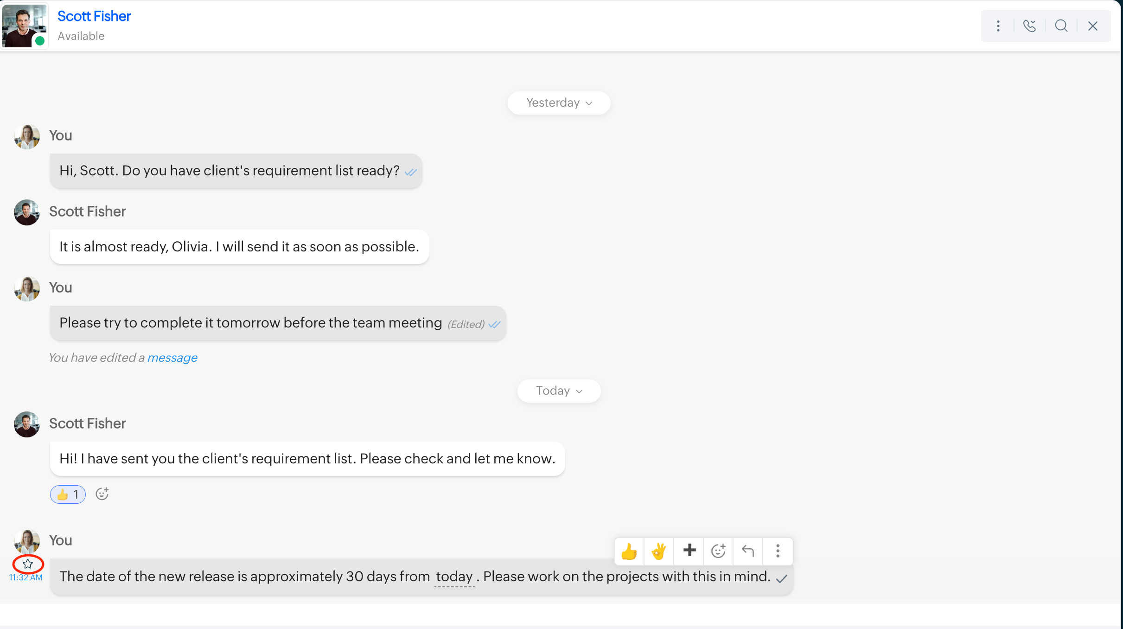Image resolution: width=1123 pixels, height=629 pixels.
Task: Open Scott Fisher's profile name link
Action: (94, 16)
